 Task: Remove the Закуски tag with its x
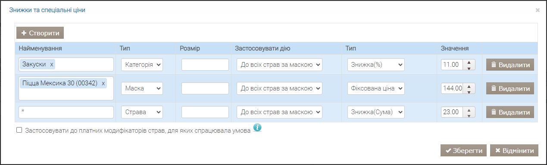52,64
